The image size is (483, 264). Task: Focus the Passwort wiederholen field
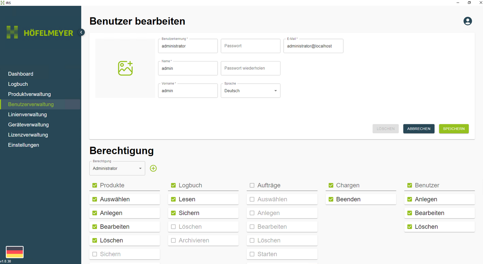click(251, 68)
